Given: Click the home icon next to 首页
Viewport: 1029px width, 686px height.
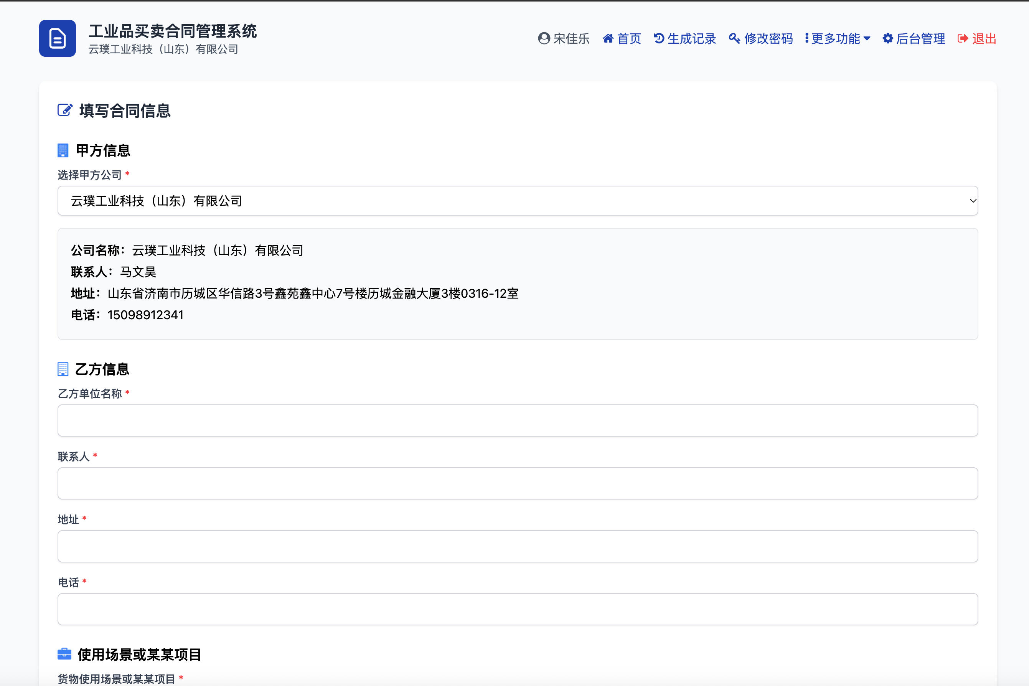Looking at the screenshot, I should (x=608, y=38).
